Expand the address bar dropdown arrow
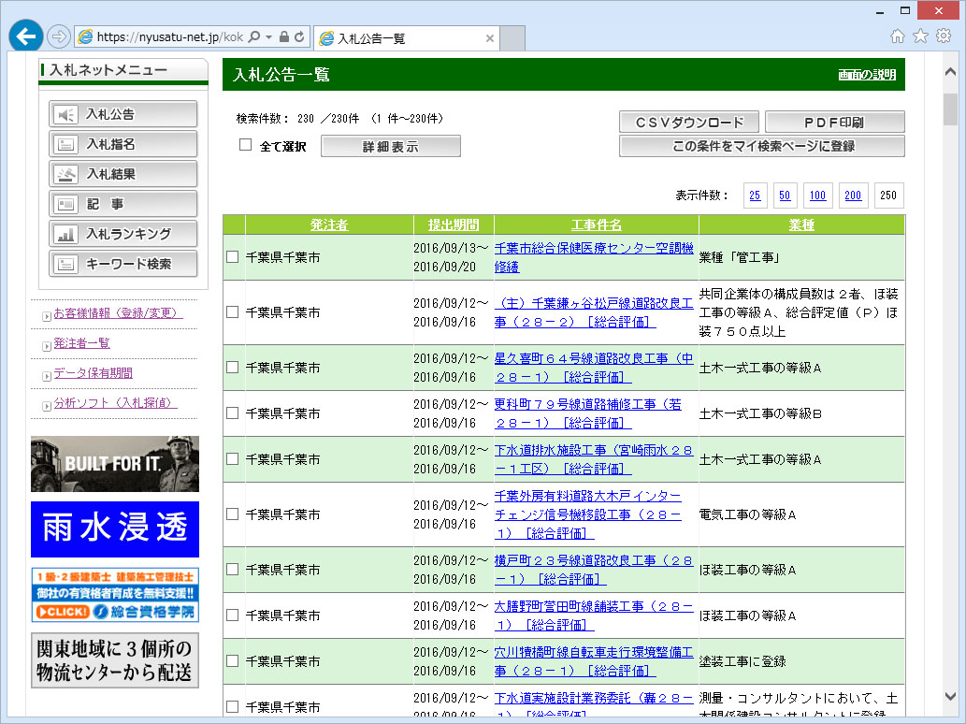This screenshot has height=724, width=966. (268, 37)
